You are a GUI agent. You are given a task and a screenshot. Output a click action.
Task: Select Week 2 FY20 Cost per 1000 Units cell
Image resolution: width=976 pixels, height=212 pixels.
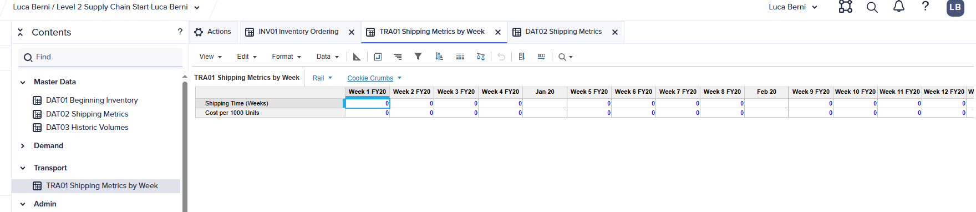[412, 113]
